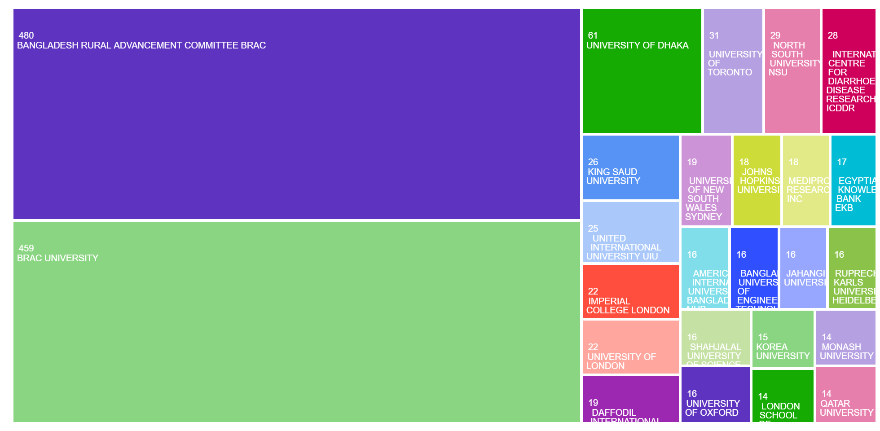Click the Daffodil International tile

tap(630, 399)
